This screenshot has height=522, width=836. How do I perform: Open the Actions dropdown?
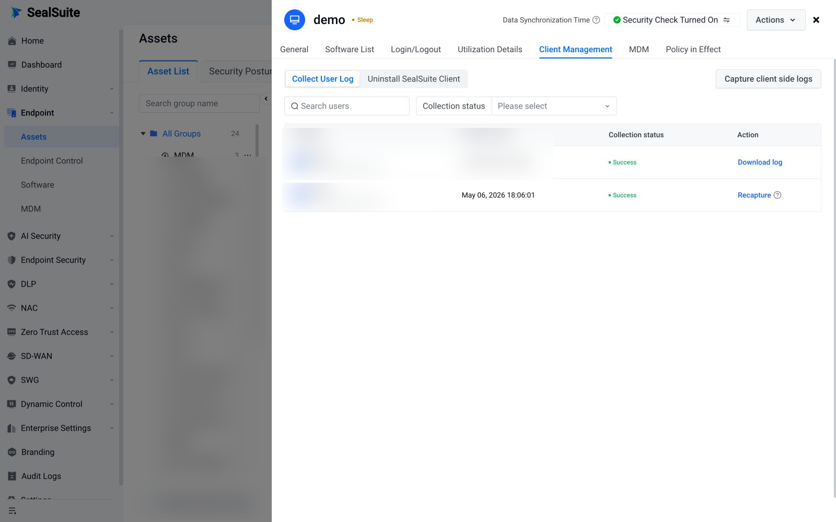[x=776, y=20]
